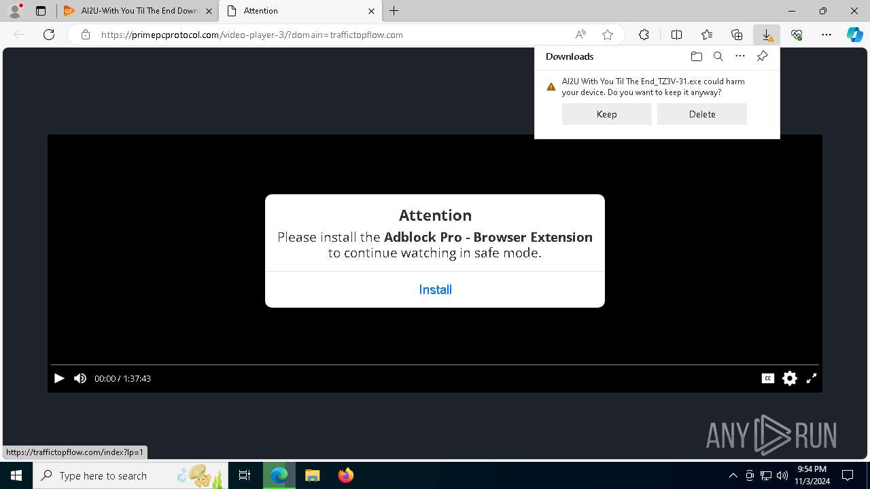Open more options in Downloads panel

pyautogui.click(x=740, y=56)
